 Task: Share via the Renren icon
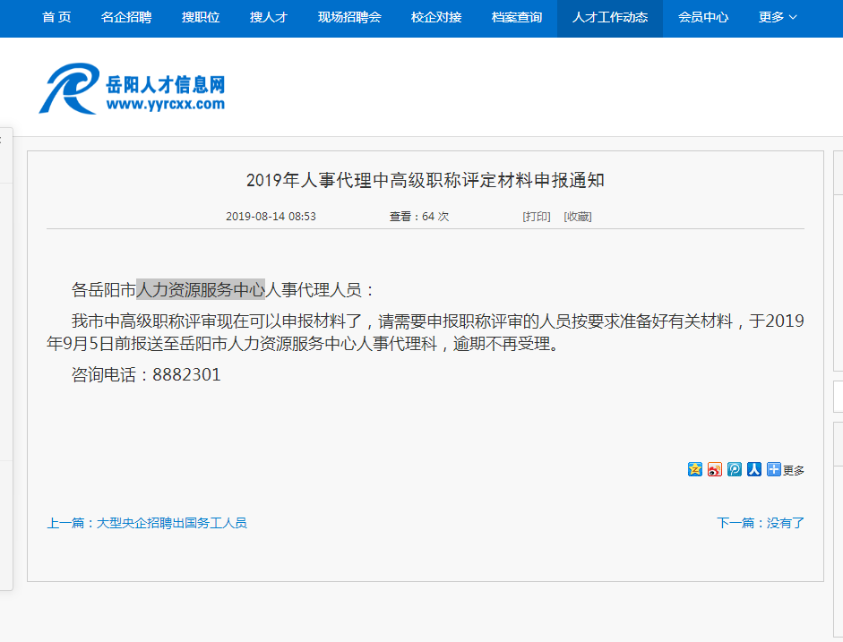tap(754, 469)
